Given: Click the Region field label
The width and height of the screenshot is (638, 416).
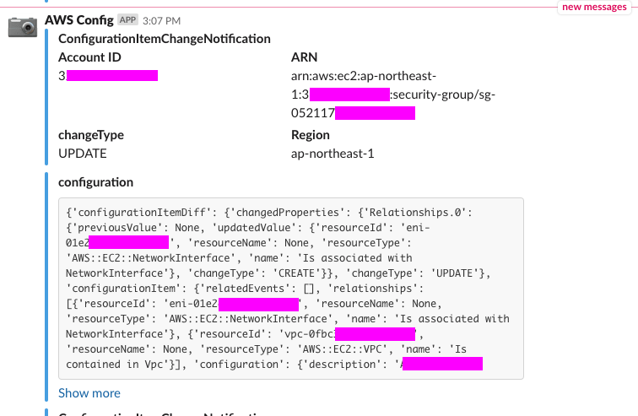Looking at the screenshot, I should click(310, 135).
